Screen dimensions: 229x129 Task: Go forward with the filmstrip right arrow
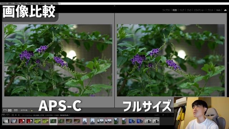pos(19,115)
